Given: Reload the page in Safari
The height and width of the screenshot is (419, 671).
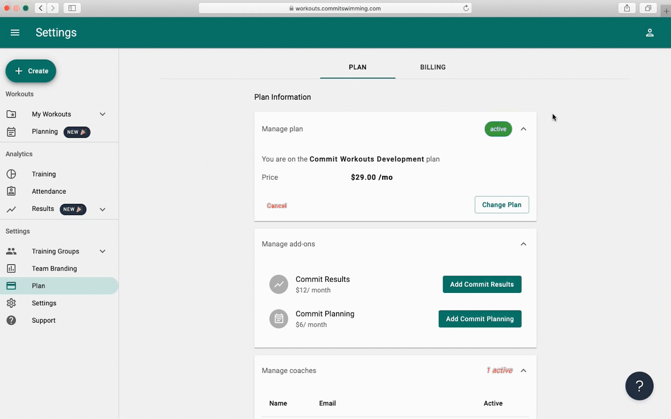Looking at the screenshot, I should 466,8.
